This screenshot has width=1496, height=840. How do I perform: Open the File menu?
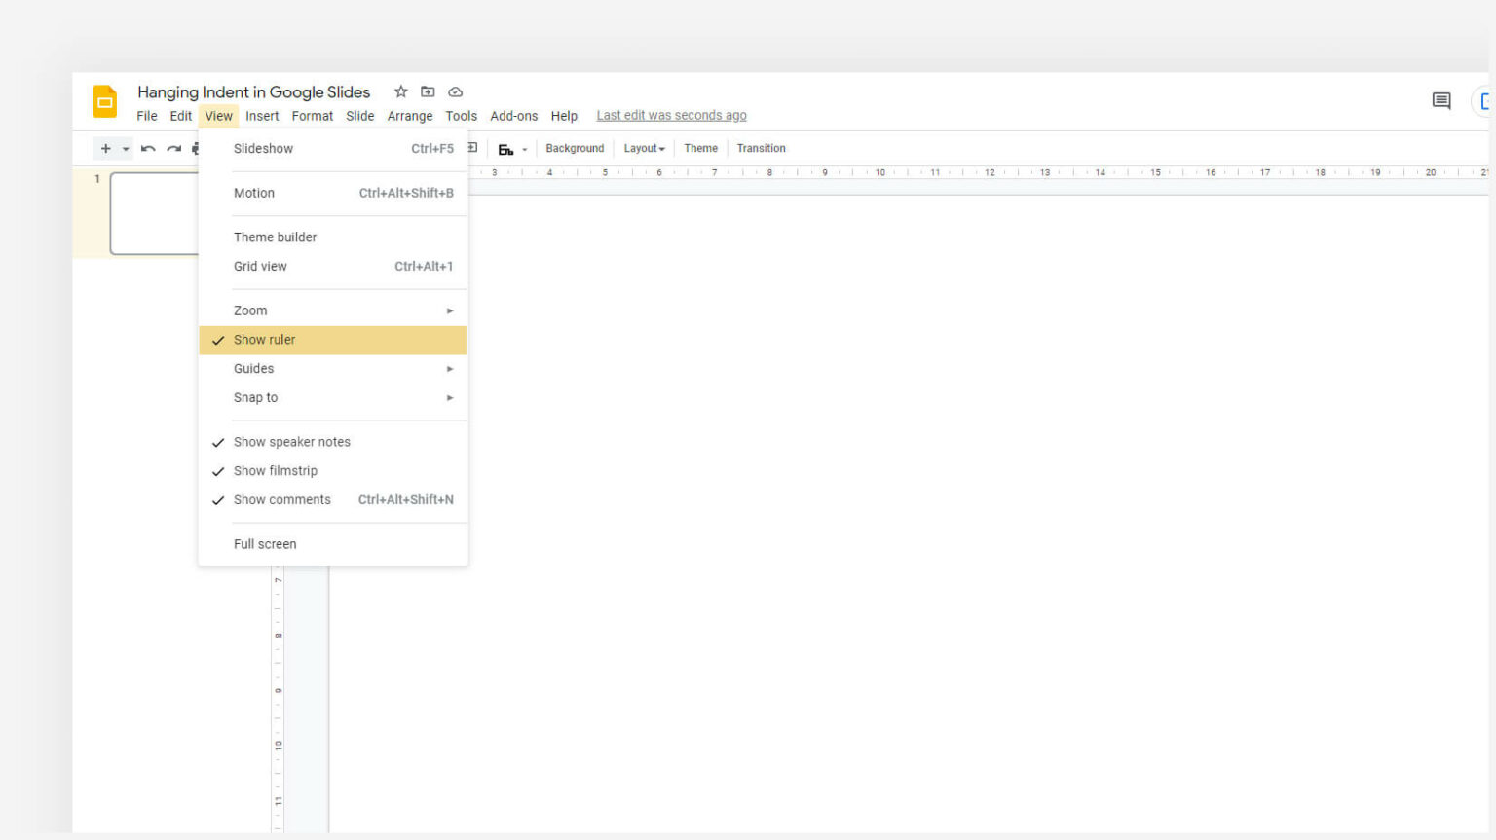click(147, 116)
